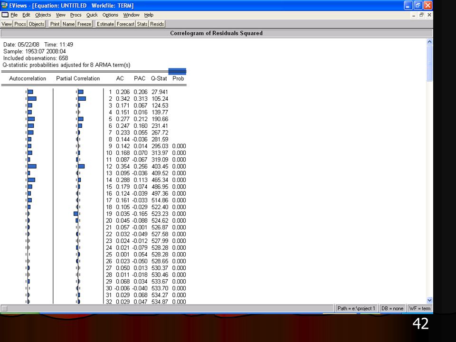Screen dimensions: 456x342
Task: Click the Q-Stat value 27.941
Action: coord(160,92)
